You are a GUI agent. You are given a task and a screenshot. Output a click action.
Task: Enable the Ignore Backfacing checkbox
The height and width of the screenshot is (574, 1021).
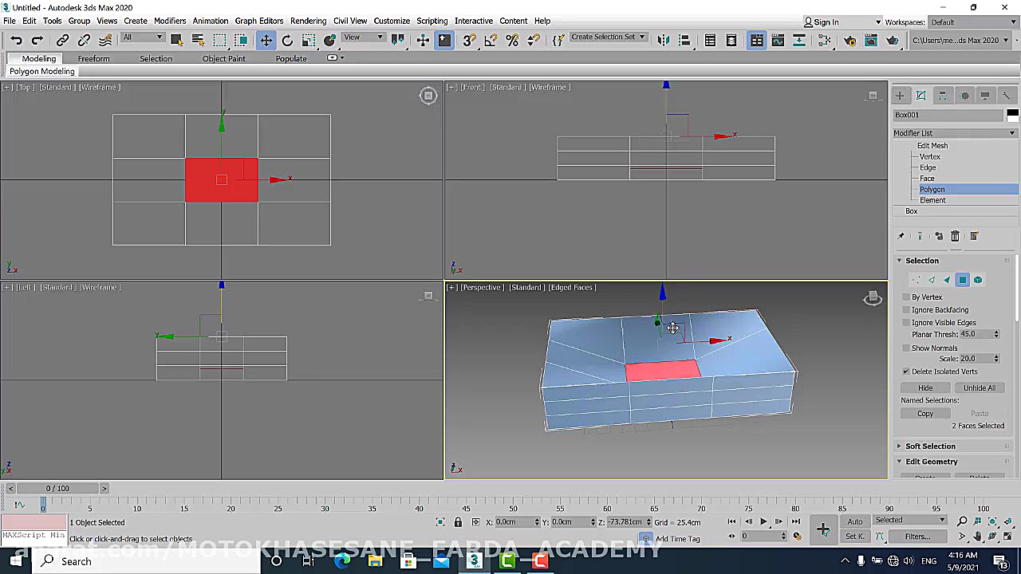(x=906, y=310)
